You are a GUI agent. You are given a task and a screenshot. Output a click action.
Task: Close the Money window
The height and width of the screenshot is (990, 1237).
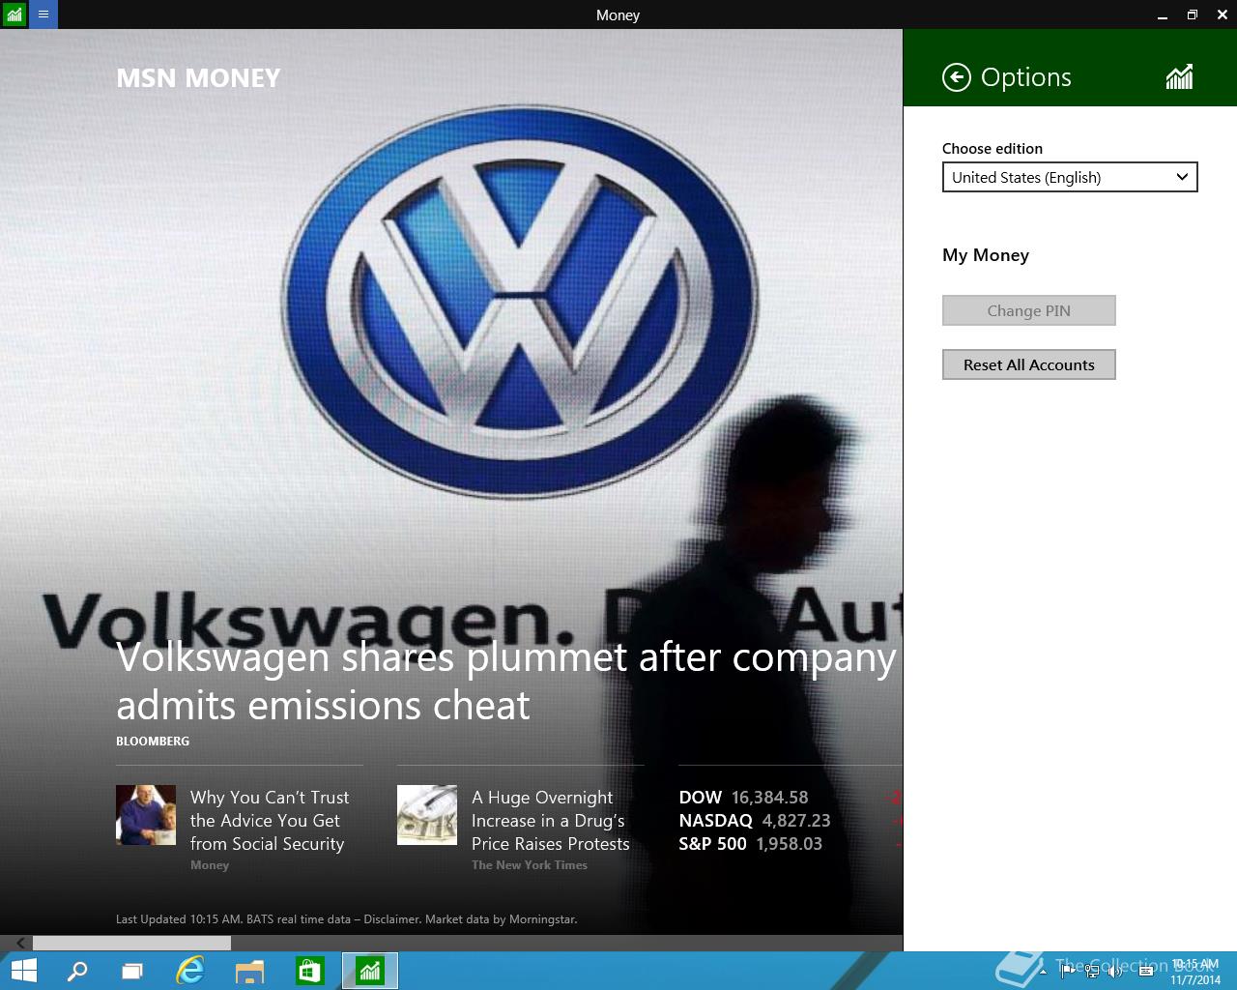1222,15
